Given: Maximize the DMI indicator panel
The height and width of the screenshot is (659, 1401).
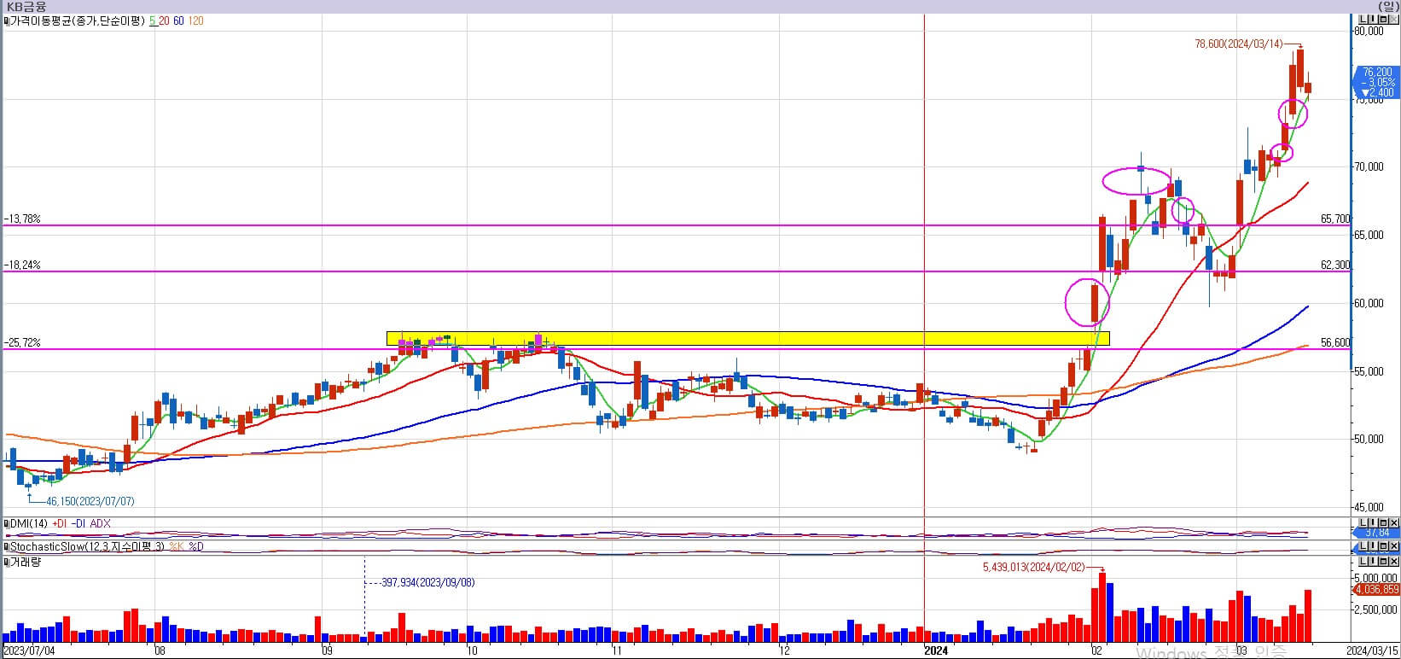Looking at the screenshot, I should click(1383, 522).
